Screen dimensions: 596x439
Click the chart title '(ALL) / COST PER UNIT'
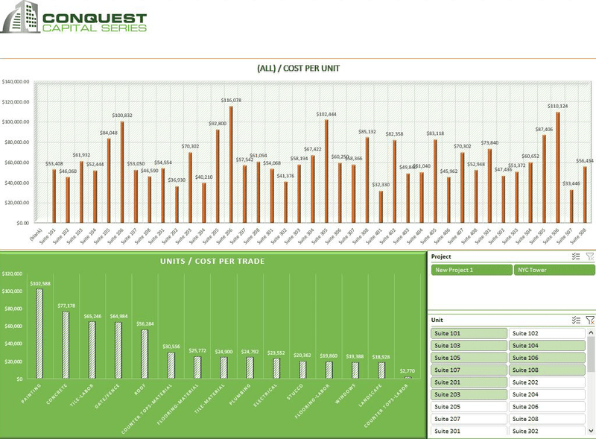coord(298,68)
